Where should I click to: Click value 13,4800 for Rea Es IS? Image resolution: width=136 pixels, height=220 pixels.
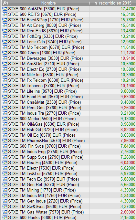point(128,31)
